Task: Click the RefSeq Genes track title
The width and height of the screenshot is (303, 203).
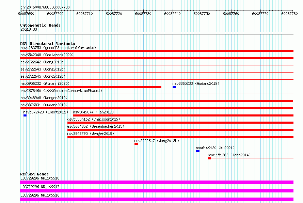Action: click(x=34, y=174)
